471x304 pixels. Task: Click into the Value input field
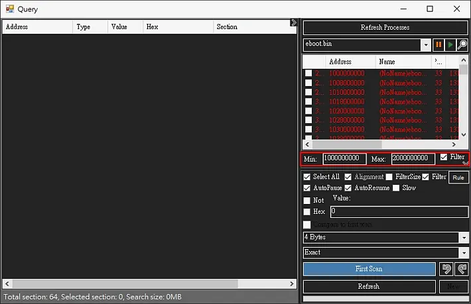399,212
